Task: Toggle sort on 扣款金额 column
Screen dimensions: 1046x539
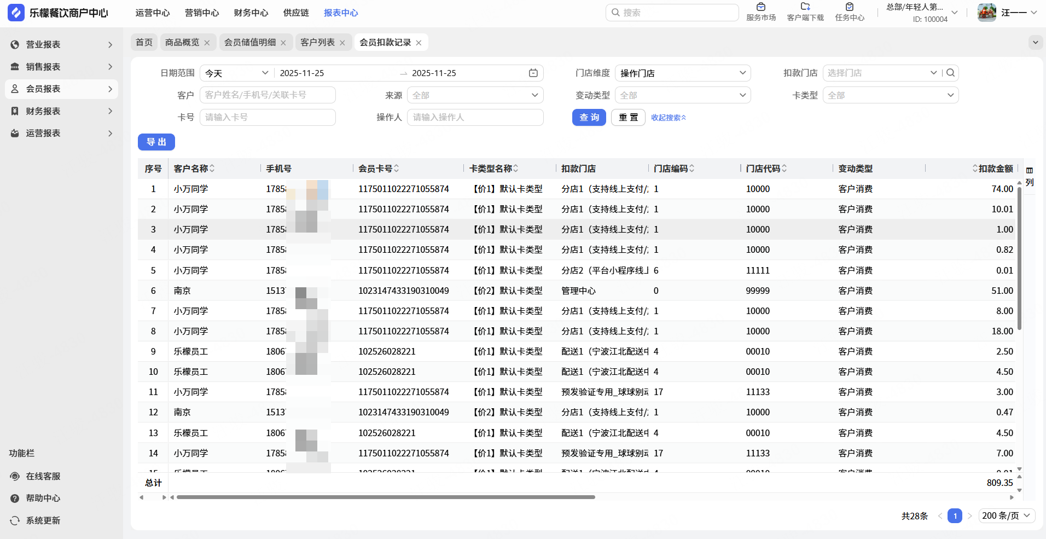Action: [975, 169]
